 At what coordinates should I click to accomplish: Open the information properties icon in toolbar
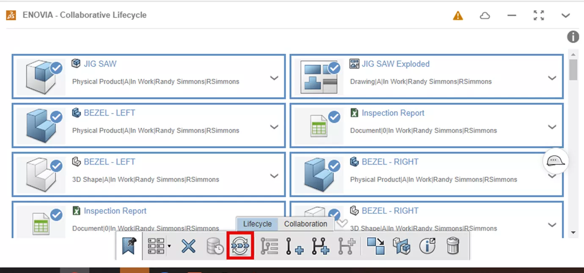pyautogui.click(x=427, y=245)
